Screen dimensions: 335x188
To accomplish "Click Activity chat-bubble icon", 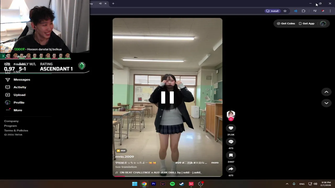I will (x=8, y=87).
